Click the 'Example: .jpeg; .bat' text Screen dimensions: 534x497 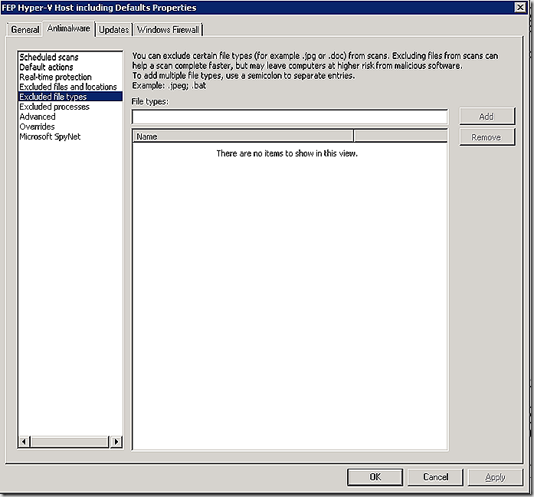tap(169, 85)
